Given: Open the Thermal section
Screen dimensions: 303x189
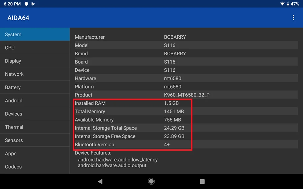Looking at the screenshot, I should tap(35, 127).
